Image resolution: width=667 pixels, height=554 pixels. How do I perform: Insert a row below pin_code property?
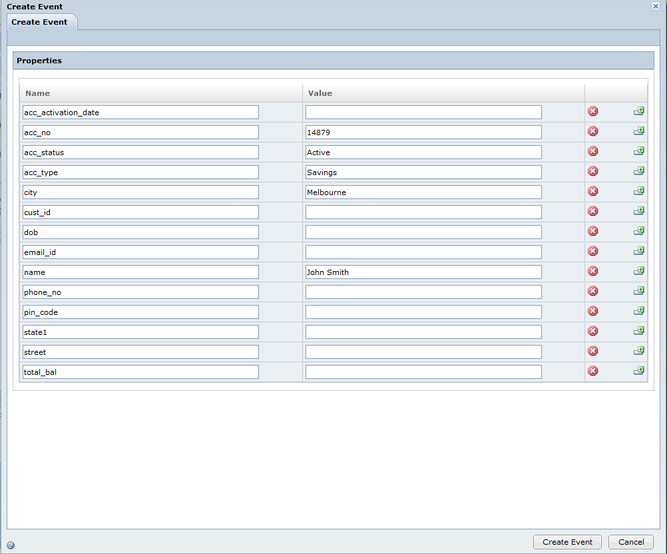(x=638, y=311)
